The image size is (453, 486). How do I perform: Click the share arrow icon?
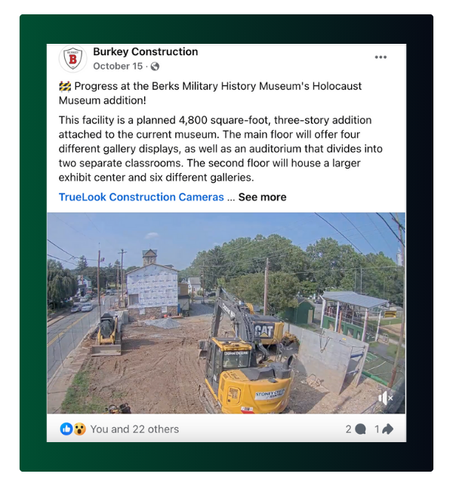(387, 429)
